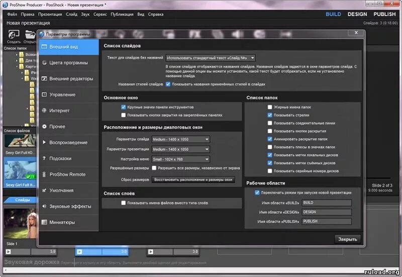Screen dimensions: 402x277
Task: Disable Крупные значки панели инструментов
Action: pos(123,107)
